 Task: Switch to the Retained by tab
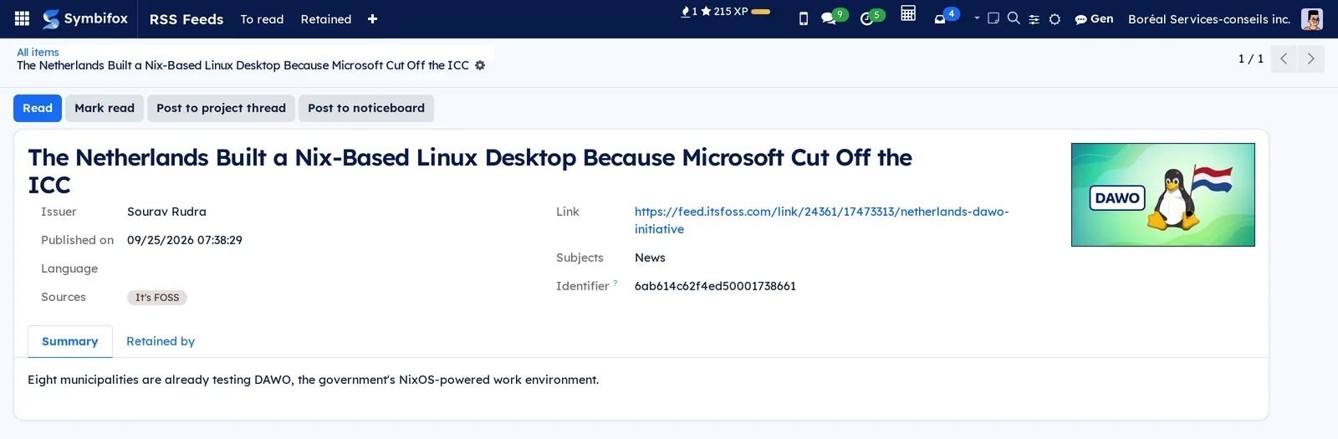161,341
